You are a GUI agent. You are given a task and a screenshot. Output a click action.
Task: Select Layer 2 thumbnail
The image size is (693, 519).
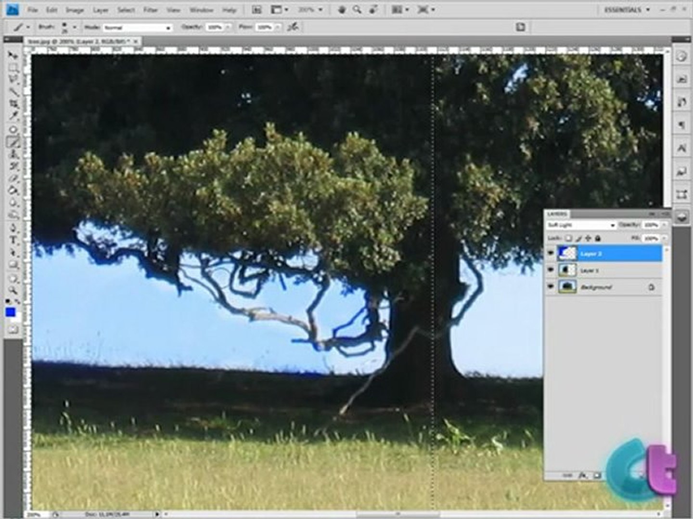(567, 253)
